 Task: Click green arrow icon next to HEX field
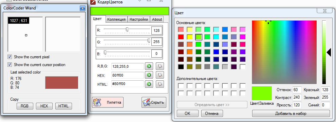(149, 75)
